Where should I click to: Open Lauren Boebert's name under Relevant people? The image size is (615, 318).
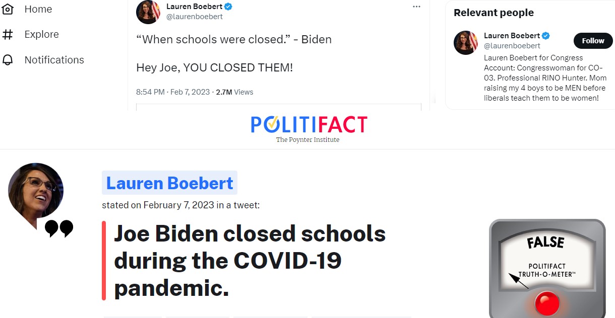click(x=512, y=36)
